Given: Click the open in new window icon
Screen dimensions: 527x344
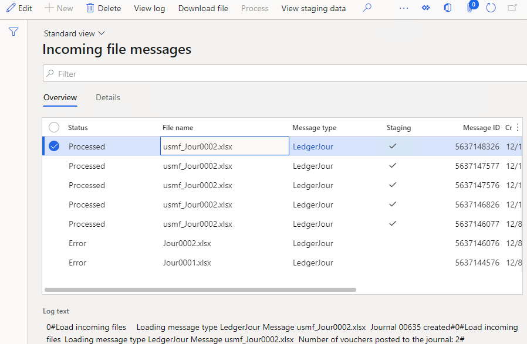Looking at the screenshot, I should click(512, 8).
